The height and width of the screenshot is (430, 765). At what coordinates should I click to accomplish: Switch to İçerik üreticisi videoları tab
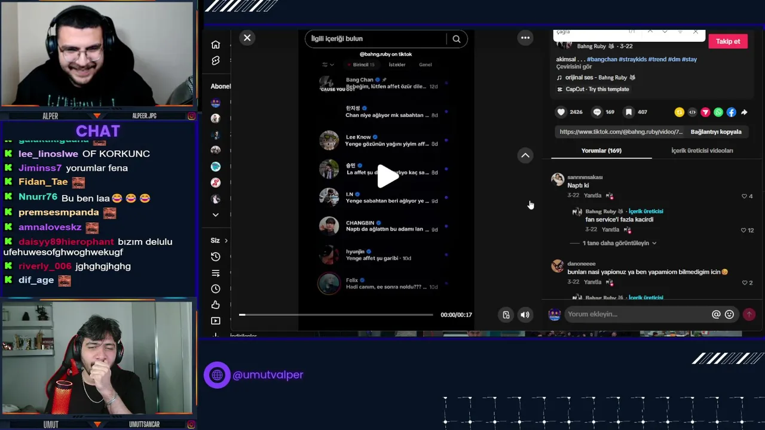702,150
